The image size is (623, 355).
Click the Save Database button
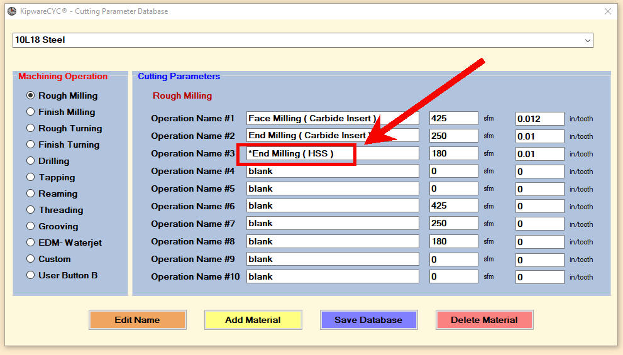point(369,320)
